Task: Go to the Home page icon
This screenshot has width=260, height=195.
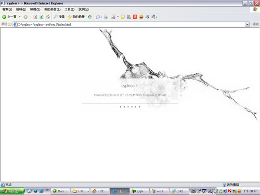Action: point(48,17)
